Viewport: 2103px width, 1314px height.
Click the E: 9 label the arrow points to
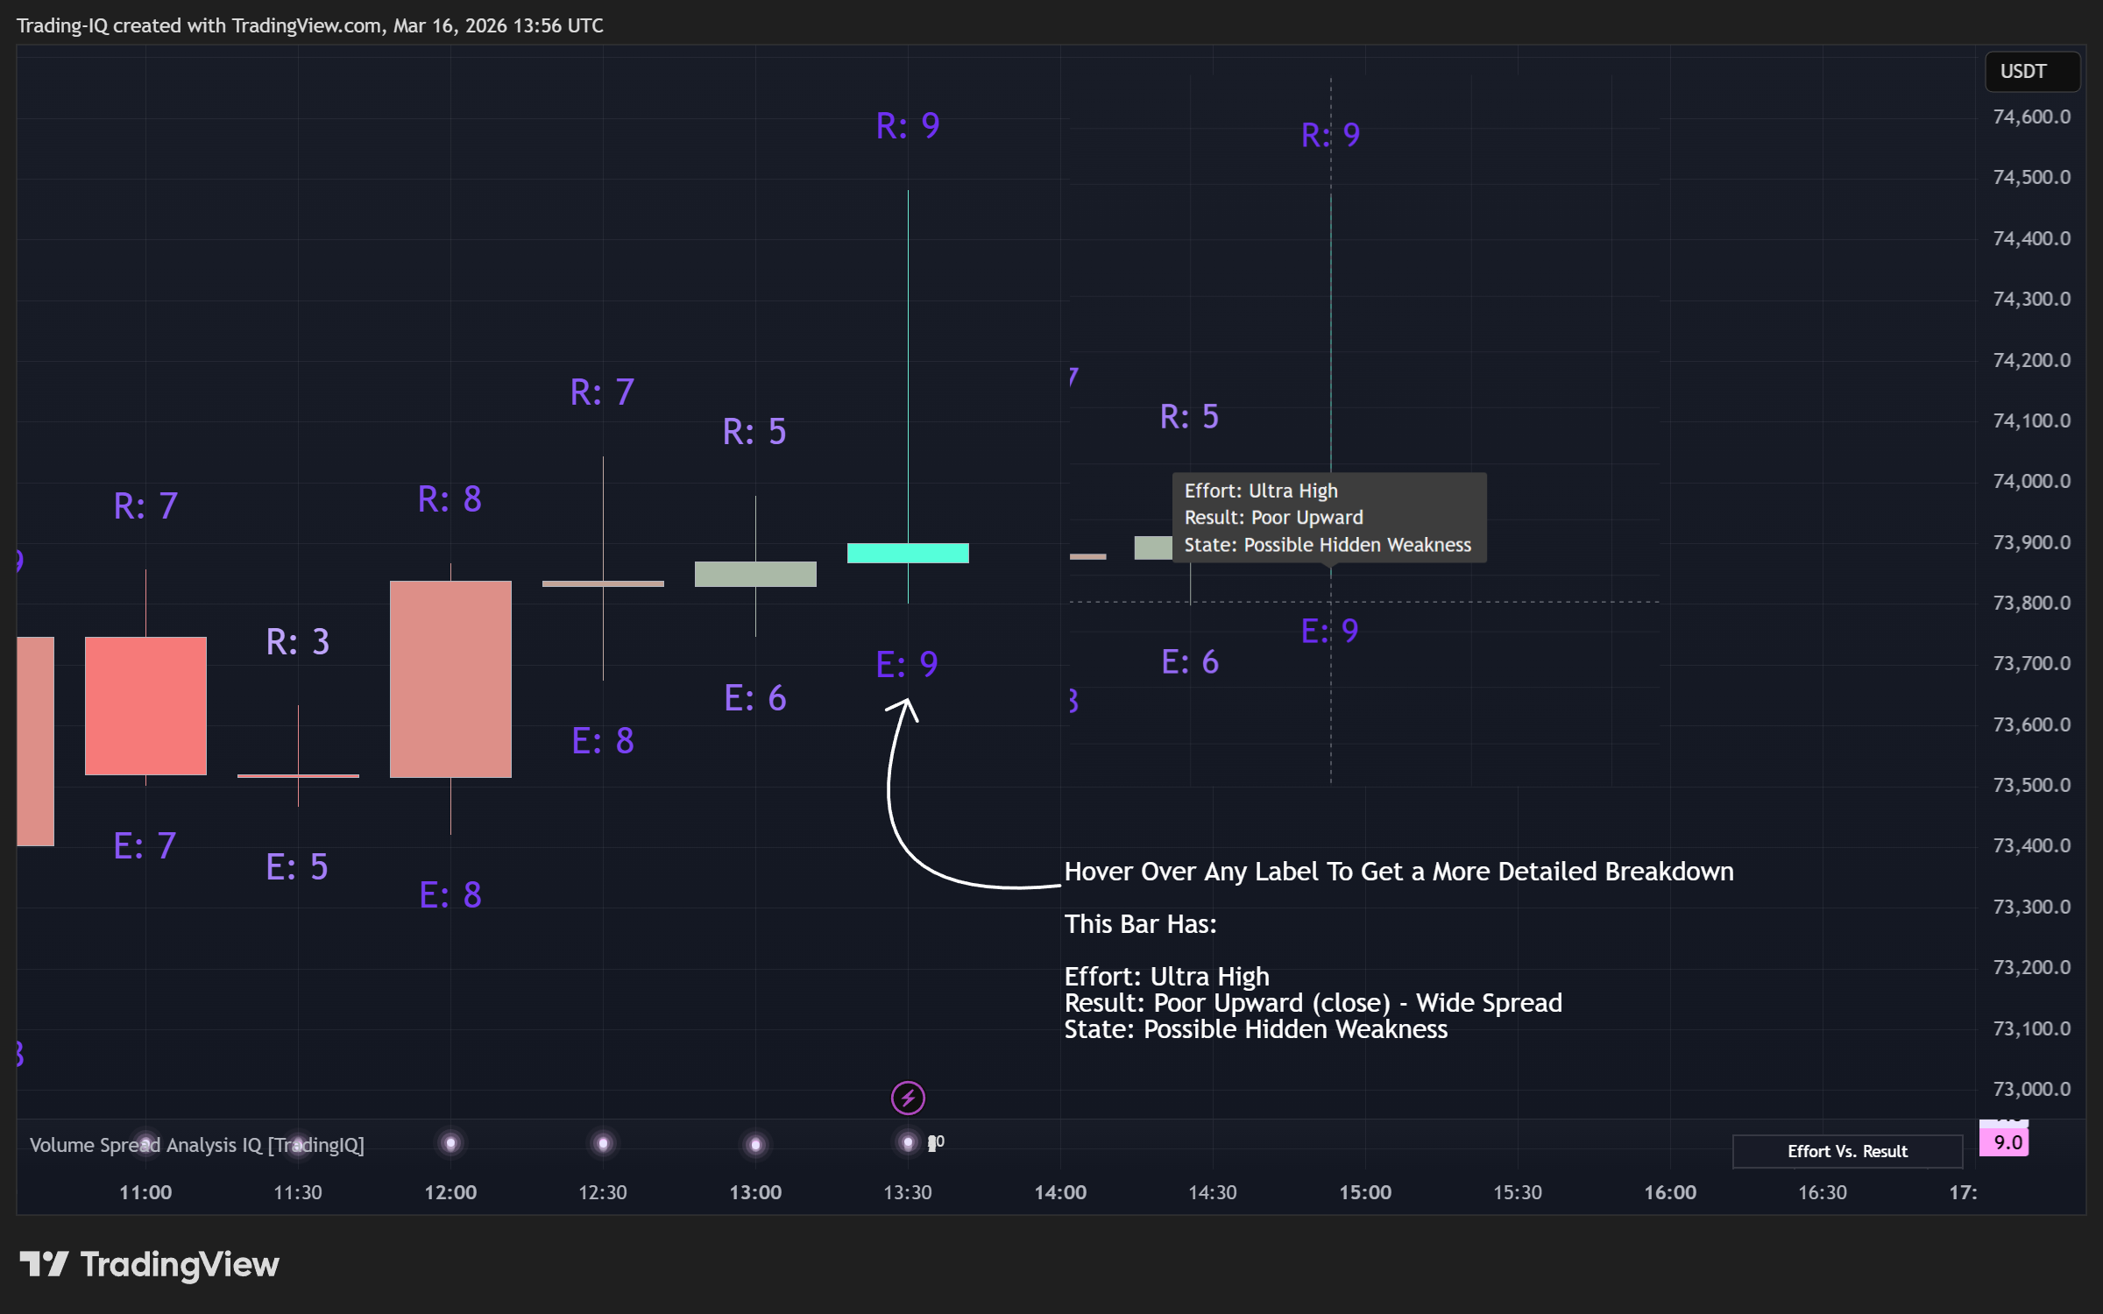click(908, 665)
